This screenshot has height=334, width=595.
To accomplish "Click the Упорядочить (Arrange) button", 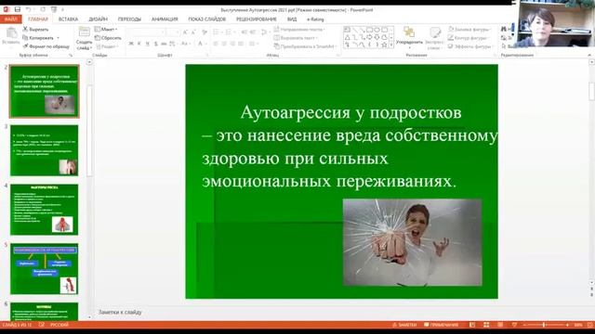I will point(409,38).
